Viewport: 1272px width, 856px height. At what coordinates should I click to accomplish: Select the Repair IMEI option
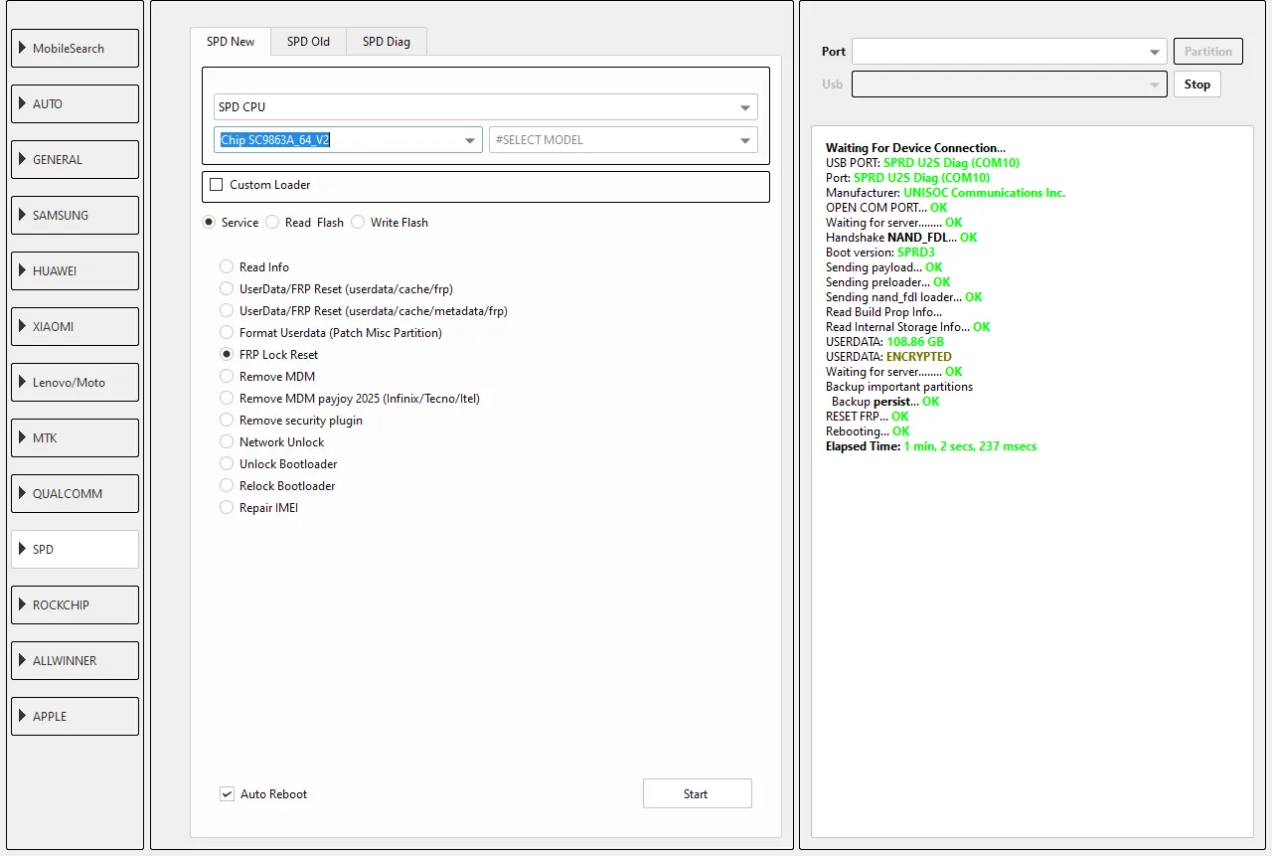click(227, 508)
